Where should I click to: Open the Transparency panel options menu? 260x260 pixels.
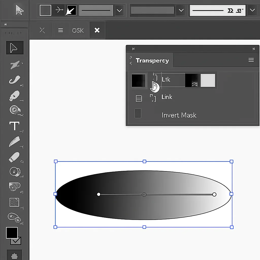pyautogui.click(x=251, y=60)
